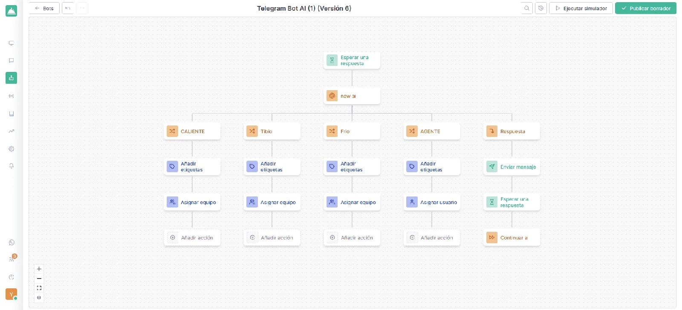The image size is (682, 310).
Task: Select the Bots icon in sidebar
Action: [12, 78]
